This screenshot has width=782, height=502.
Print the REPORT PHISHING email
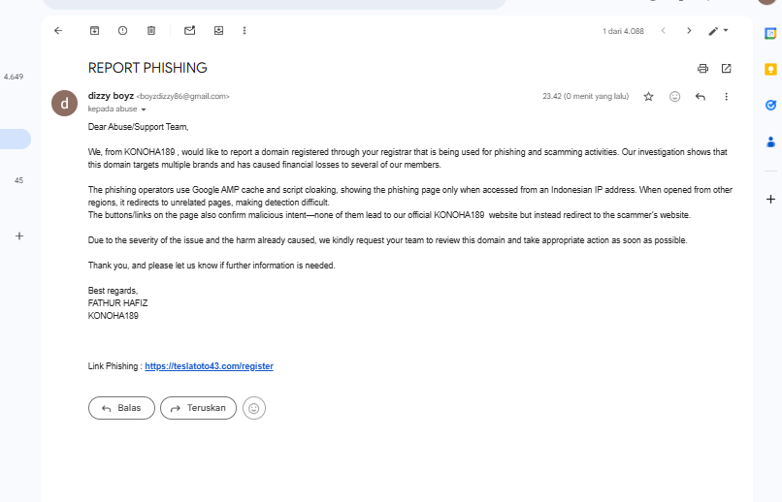[x=702, y=68]
